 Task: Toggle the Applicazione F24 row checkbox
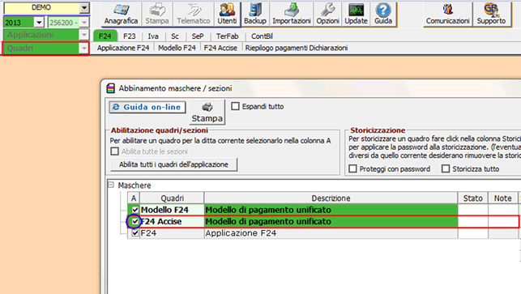point(135,233)
